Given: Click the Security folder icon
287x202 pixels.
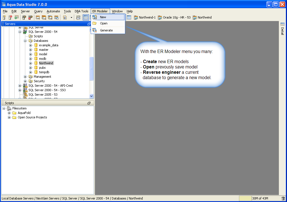Looking at the screenshot, I should click(x=31, y=81).
